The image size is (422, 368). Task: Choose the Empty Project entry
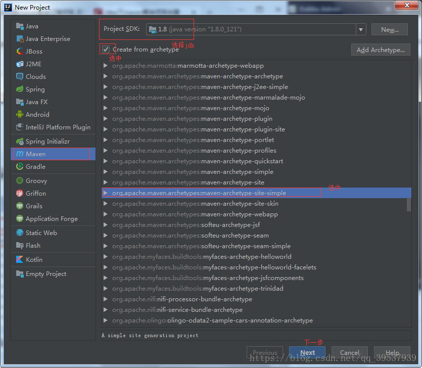pos(53,274)
